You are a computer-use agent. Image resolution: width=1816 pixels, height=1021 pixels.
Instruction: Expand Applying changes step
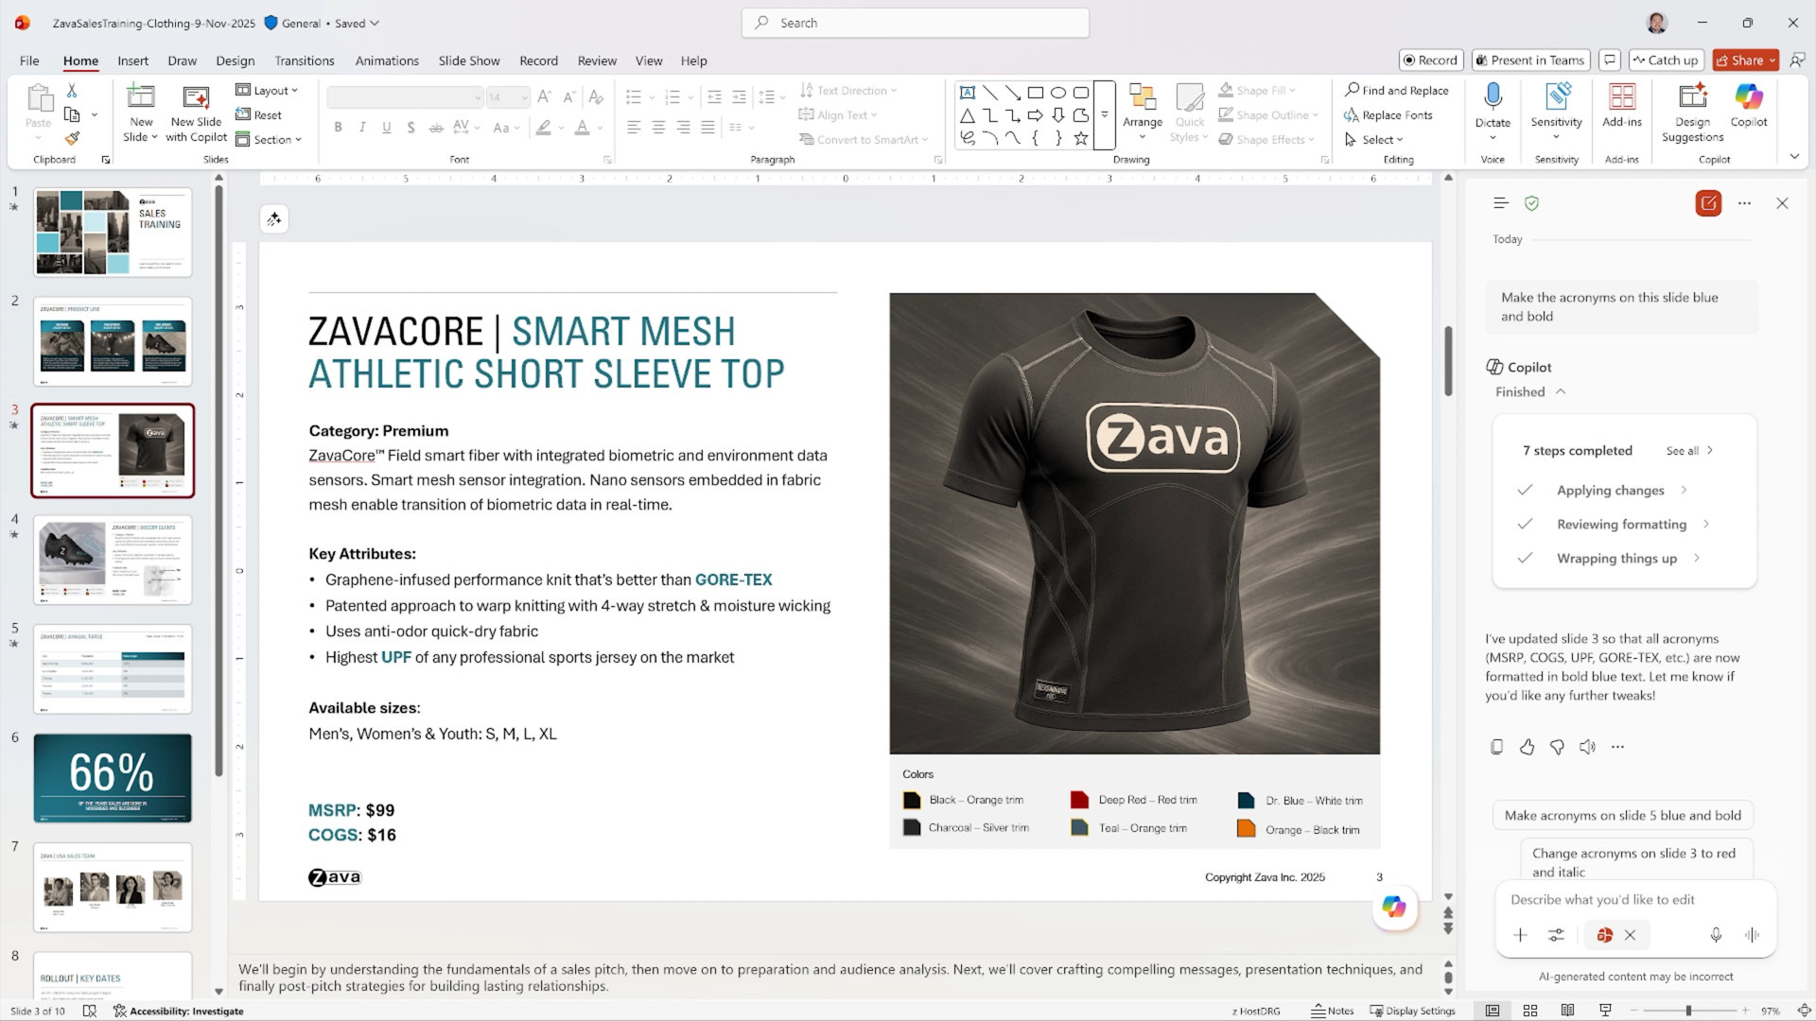(x=1684, y=490)
